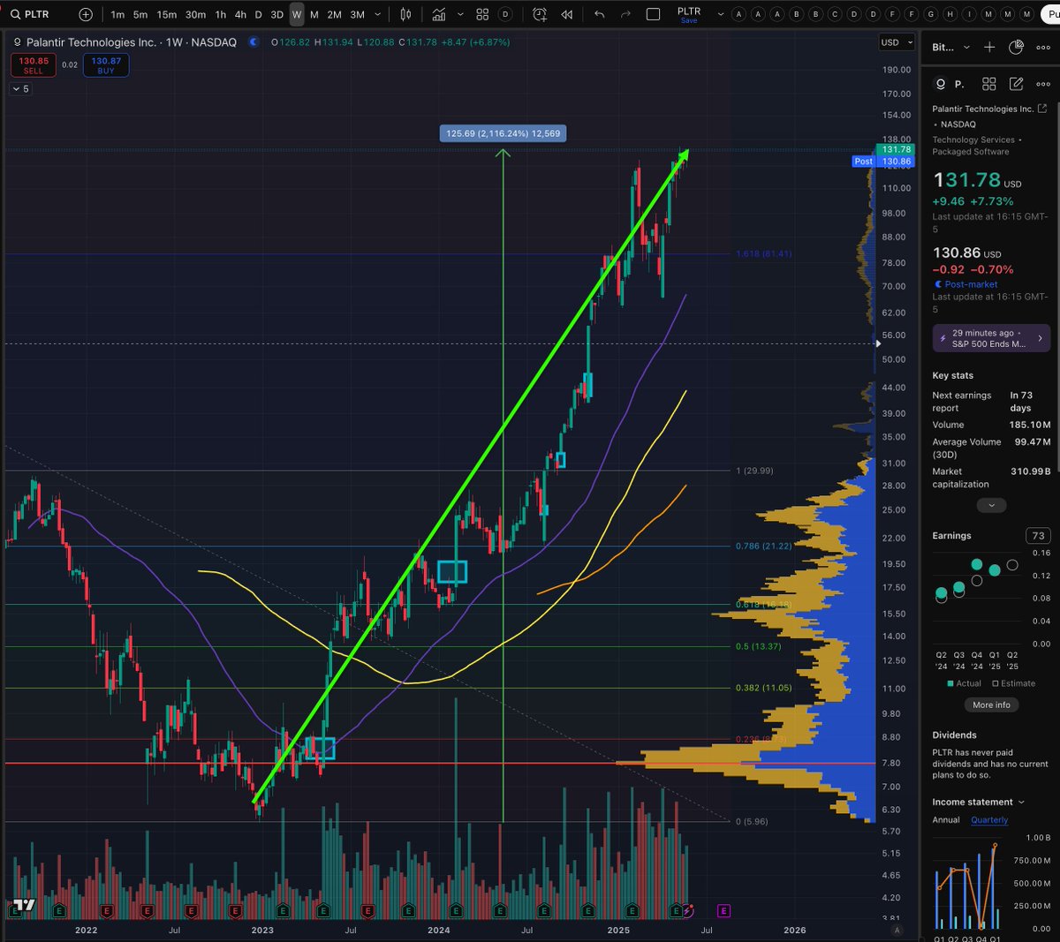Switch to the 4h timeframe
Viewport: 1060px width, 942px height.
pyautogui.click(x=240, y=14)
